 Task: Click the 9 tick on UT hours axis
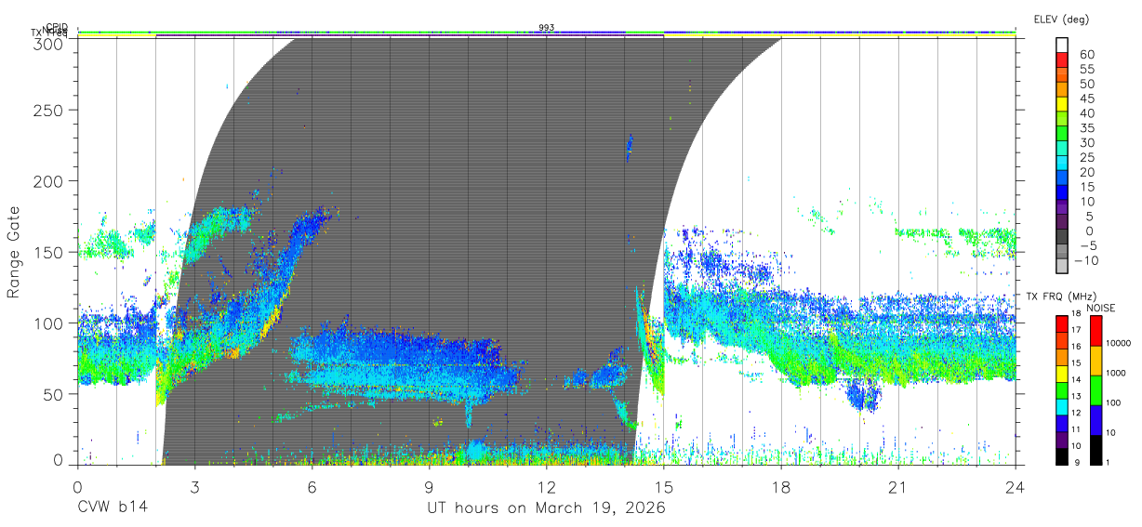(430, 486)
